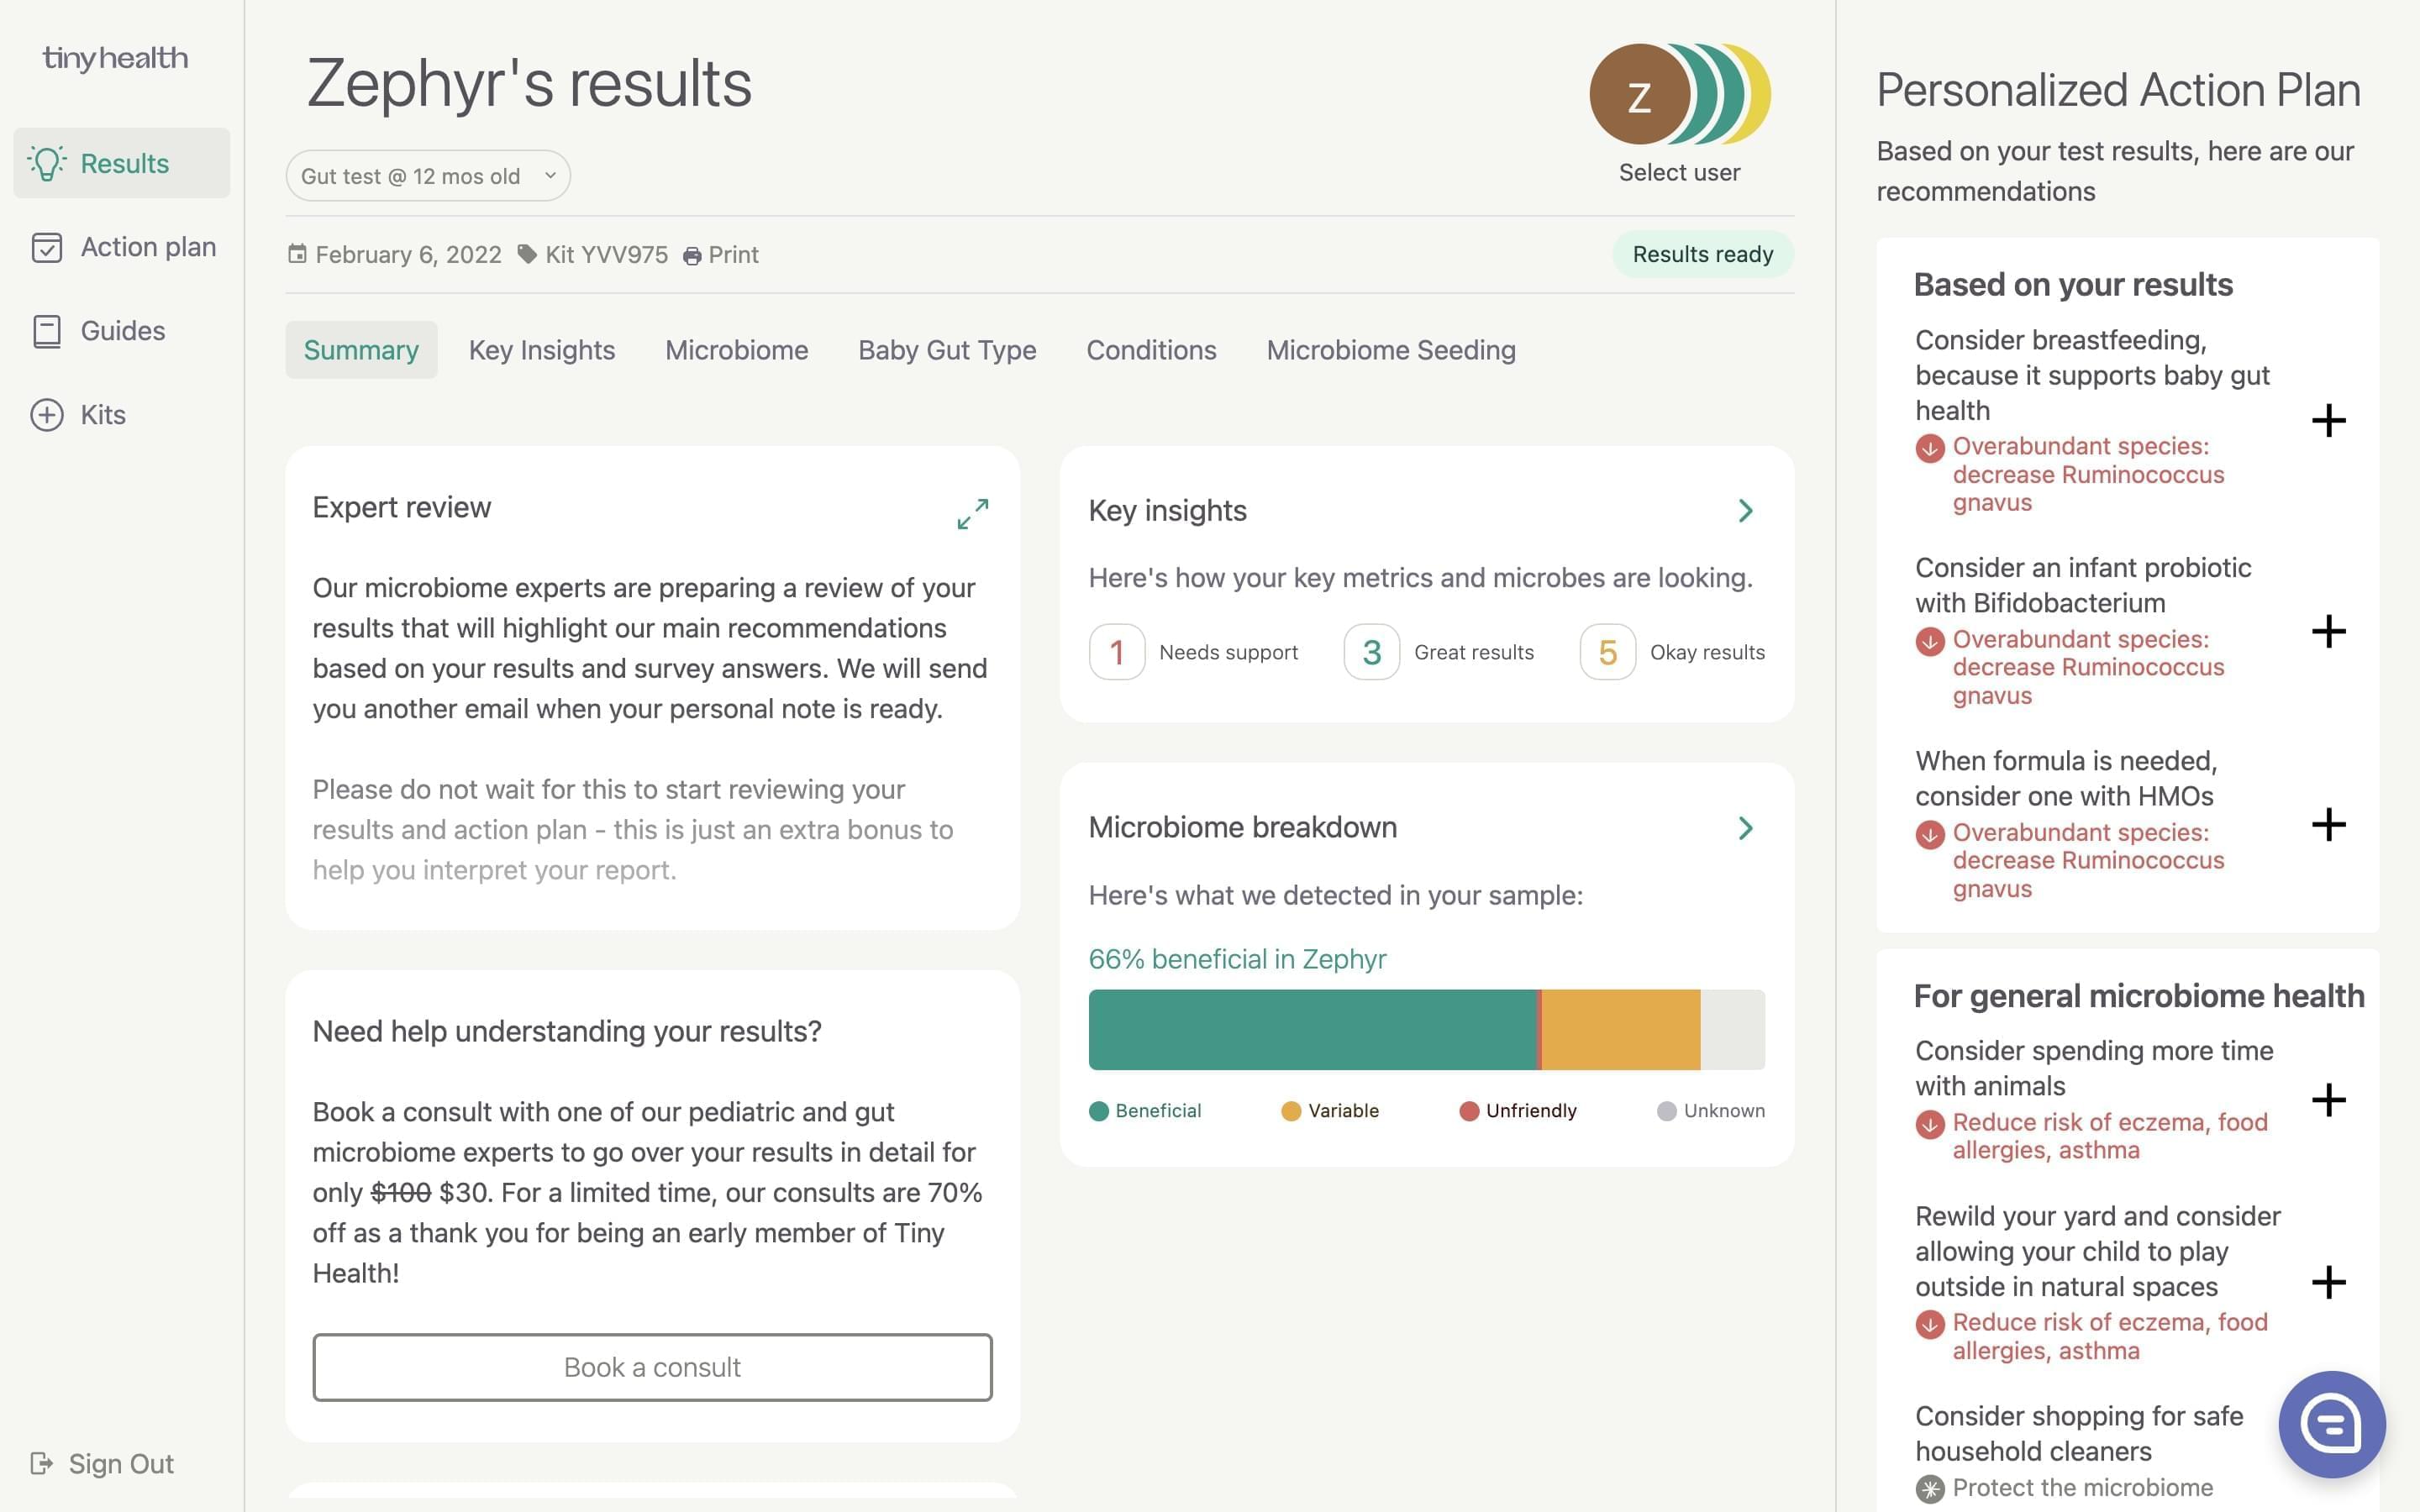Viewport: 2420px width, 1512px height.
Task: Switch to the Key Insights tab
Action: (x=541, y=350)
